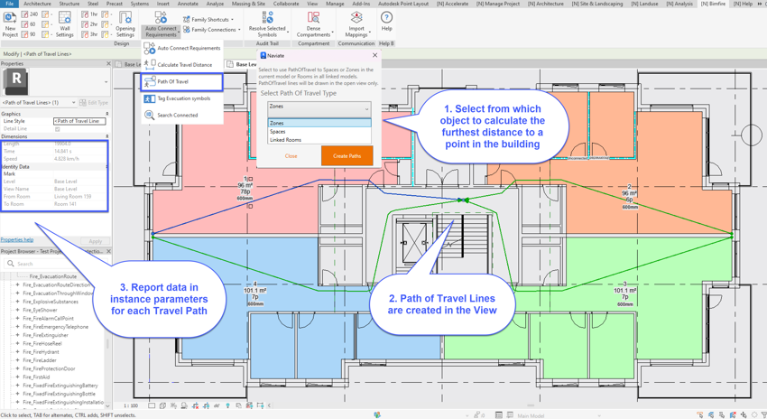Expand the Fire_FireExtinguisher tree node
The width and height of the screenshot is (767, 419).
[18, 335]
